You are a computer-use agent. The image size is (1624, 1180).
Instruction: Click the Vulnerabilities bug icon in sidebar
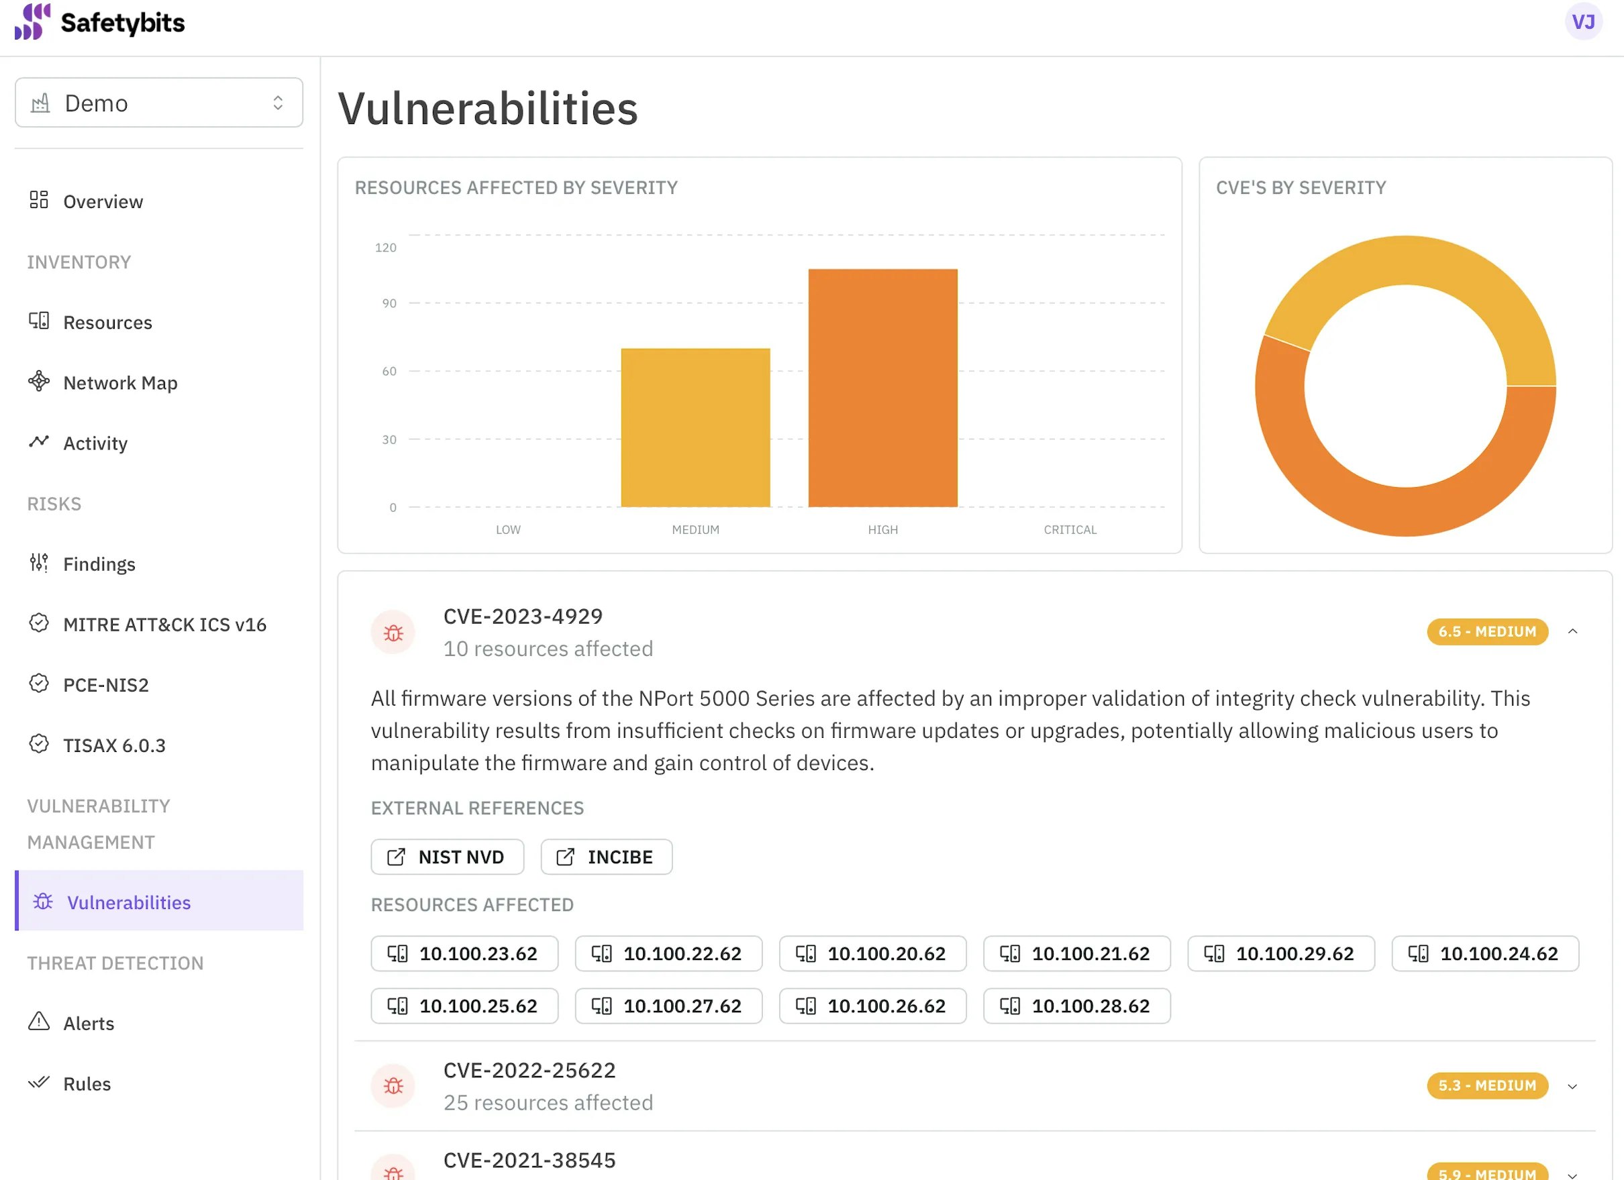click(43, 901)
